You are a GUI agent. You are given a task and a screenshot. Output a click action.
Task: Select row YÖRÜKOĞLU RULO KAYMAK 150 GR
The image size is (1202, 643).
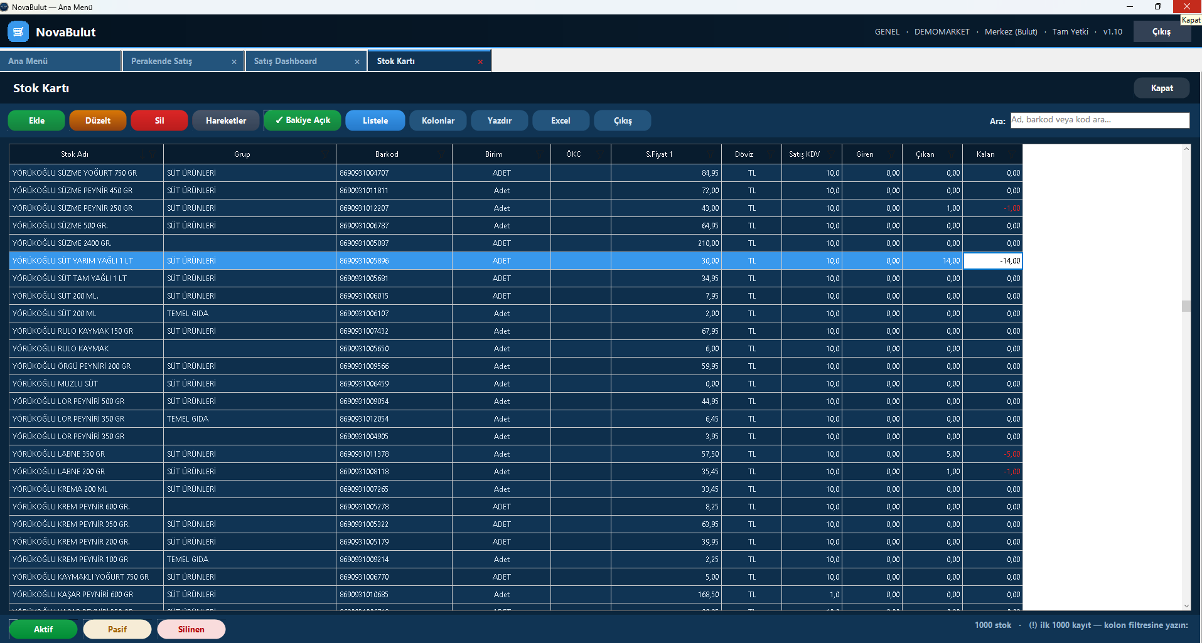pyautogui.click(x=516, y=331)
